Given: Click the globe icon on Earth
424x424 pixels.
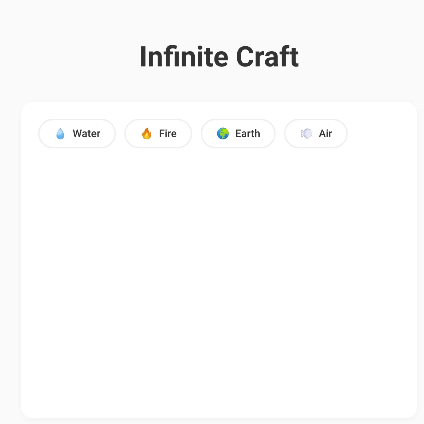Looking at the screenshot, I should pos(223,134).
